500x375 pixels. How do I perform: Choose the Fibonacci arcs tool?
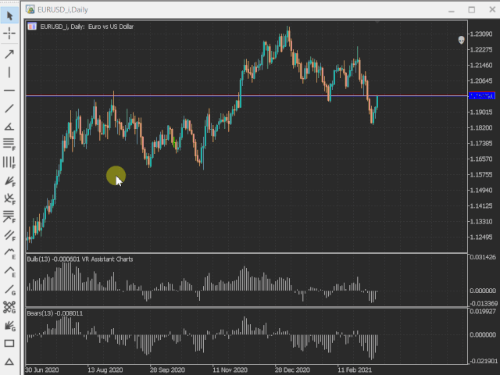pyautogui.click(x=9, y=198)
